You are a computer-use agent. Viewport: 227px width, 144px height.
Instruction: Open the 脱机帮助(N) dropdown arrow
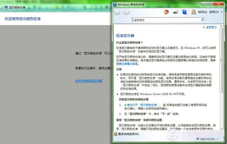point(217,139)
